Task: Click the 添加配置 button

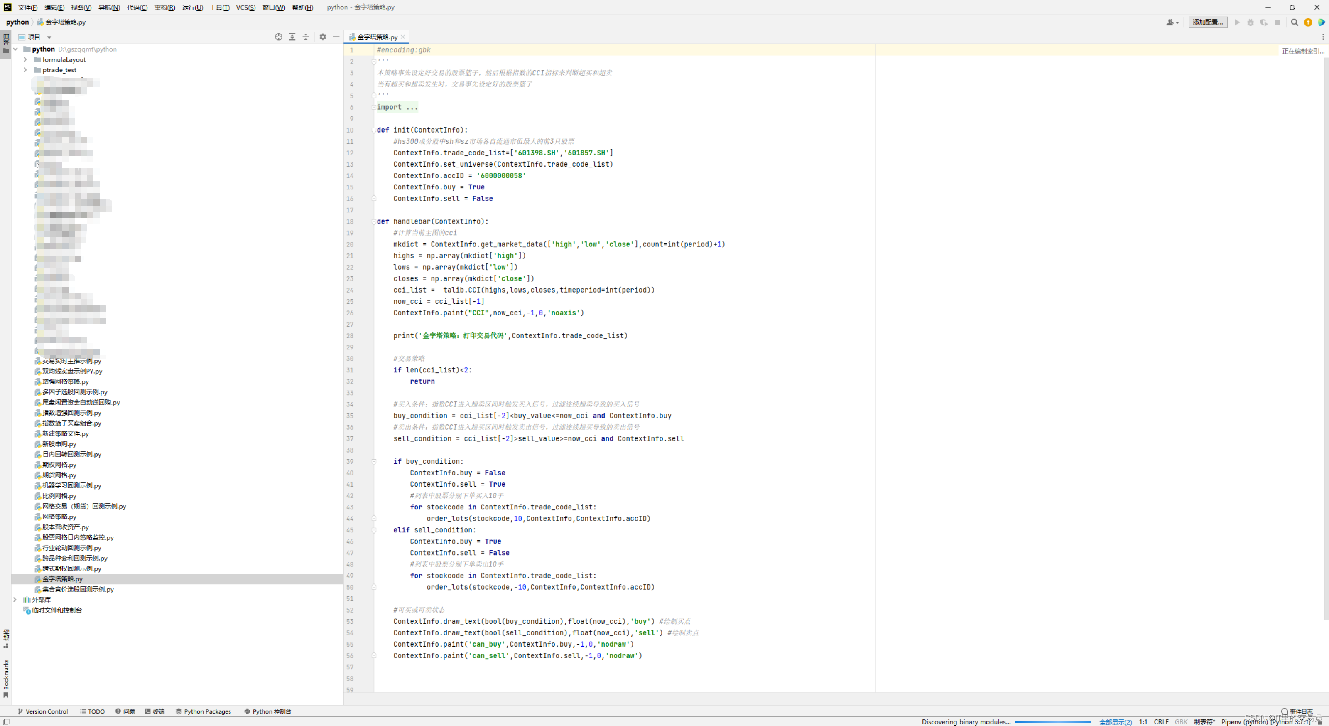Action: [x=1207, y=22]
